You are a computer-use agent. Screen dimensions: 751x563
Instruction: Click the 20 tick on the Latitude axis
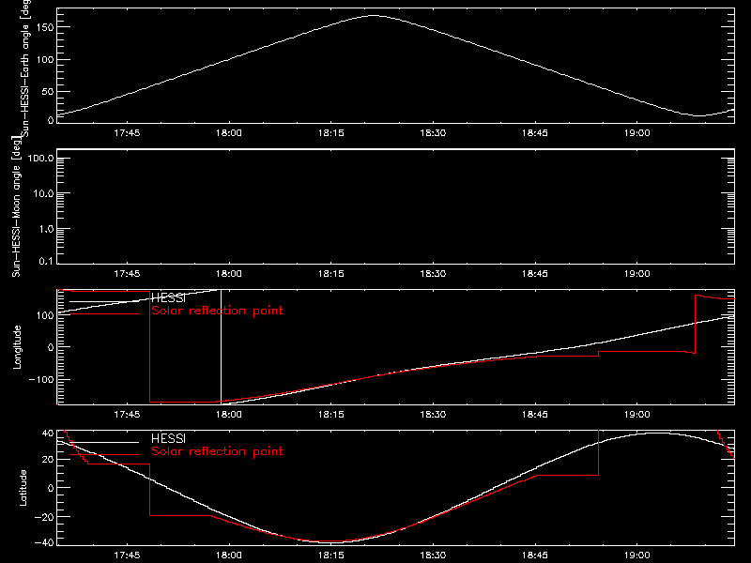point(48,459)
